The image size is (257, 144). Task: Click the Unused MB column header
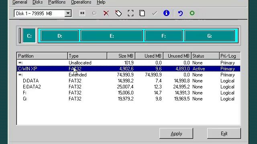point(177,56)
